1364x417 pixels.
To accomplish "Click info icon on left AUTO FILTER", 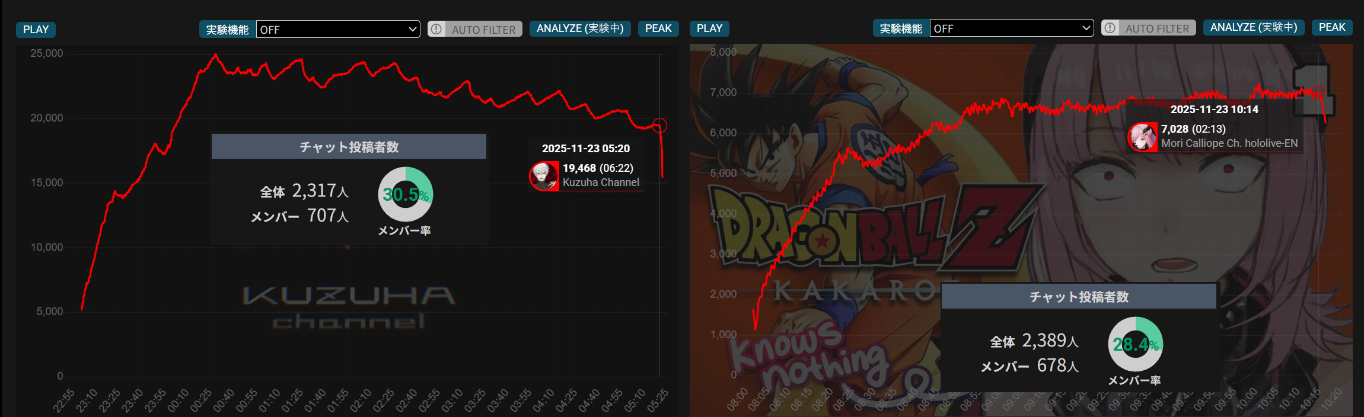I will (436, 29).
